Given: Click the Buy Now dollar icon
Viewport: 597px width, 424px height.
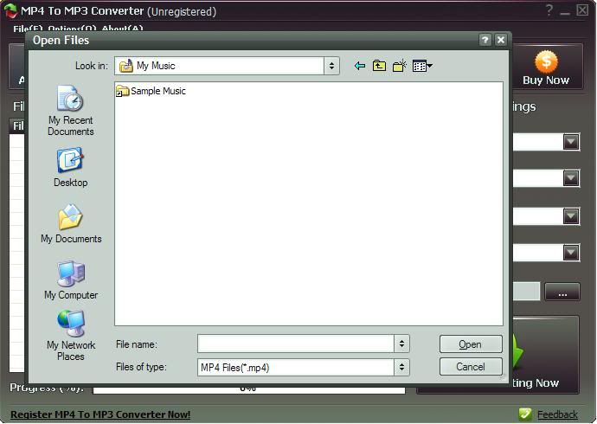Looking at the screenshot, I should coord(546,61).
